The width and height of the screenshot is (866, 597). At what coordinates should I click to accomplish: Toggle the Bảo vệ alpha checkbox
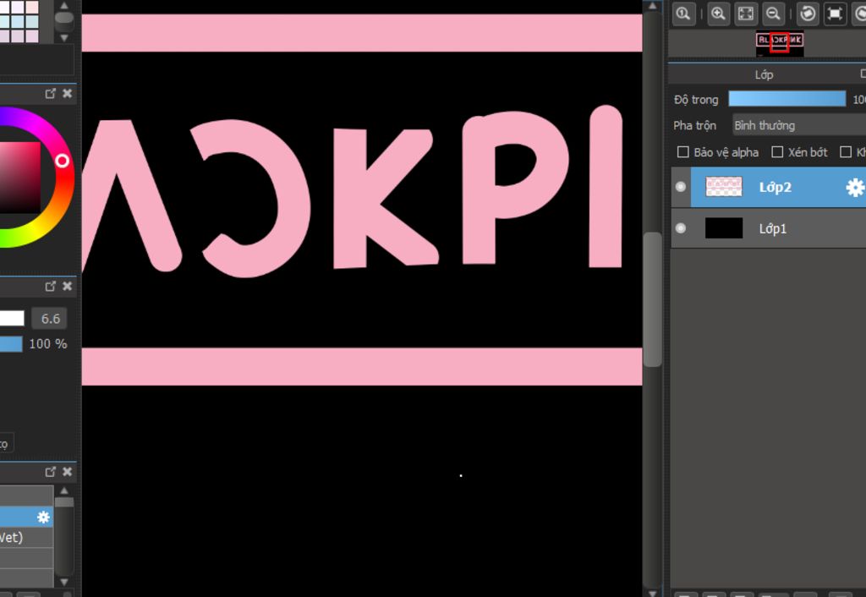[x=683, y=152]
